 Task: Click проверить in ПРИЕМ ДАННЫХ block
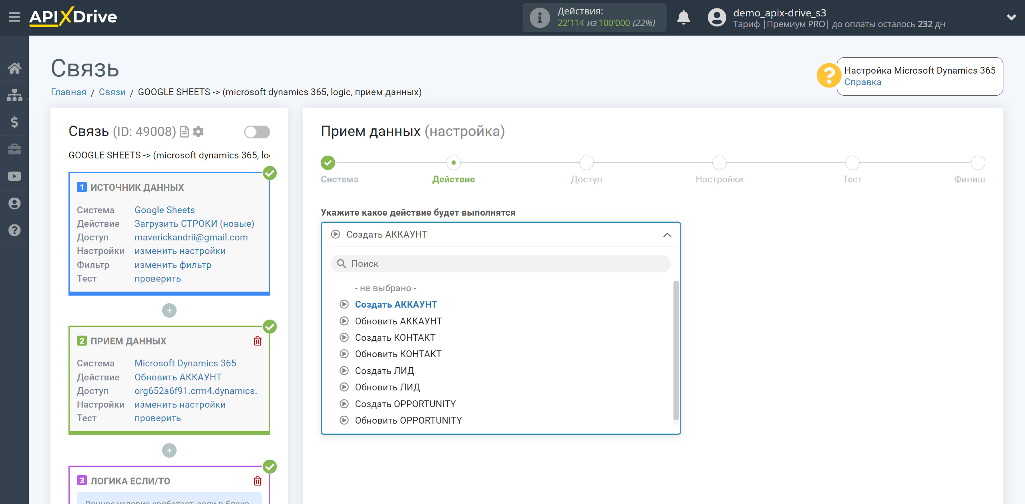point(158,418)
